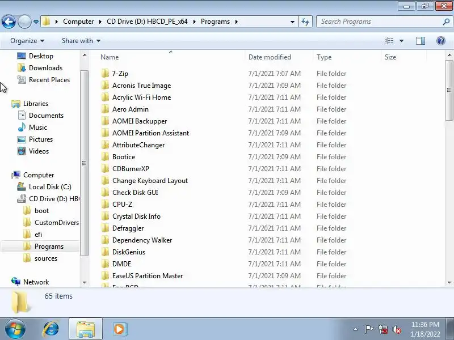The height and width of the screenshot is (340, 454).
Task: Select the 7-Zip folder icon
Action: 105,74
